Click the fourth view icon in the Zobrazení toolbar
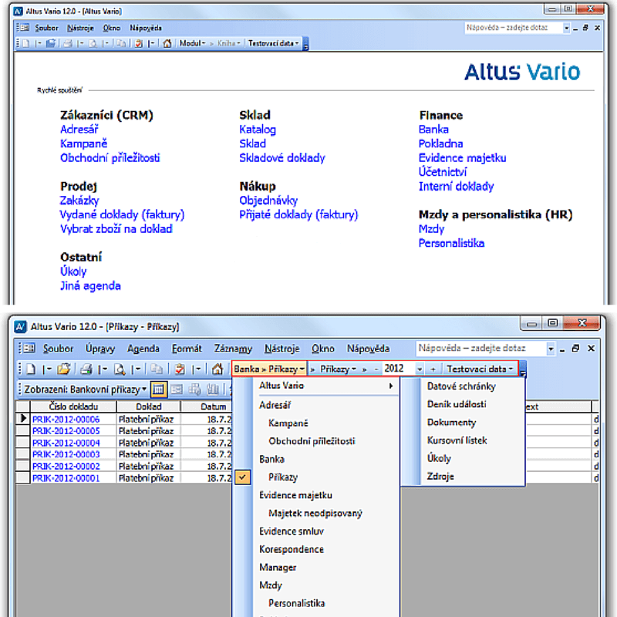The height and width of the screenshot is (617, 617). click(213, 389)
